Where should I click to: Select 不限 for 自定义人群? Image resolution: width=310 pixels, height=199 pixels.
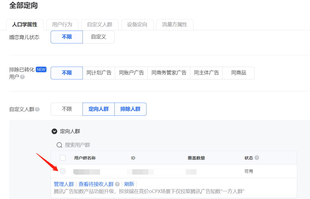(67, 109)
